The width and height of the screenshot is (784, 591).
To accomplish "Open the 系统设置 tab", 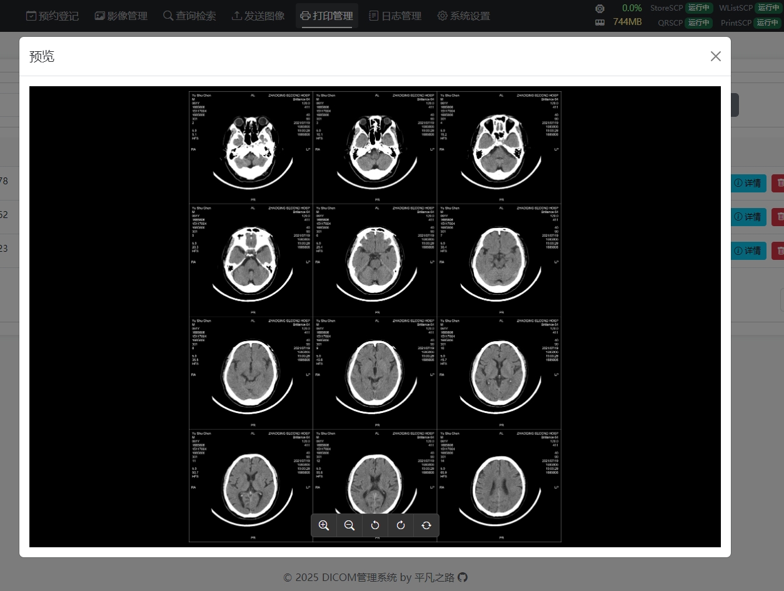I will coord(463,16).
